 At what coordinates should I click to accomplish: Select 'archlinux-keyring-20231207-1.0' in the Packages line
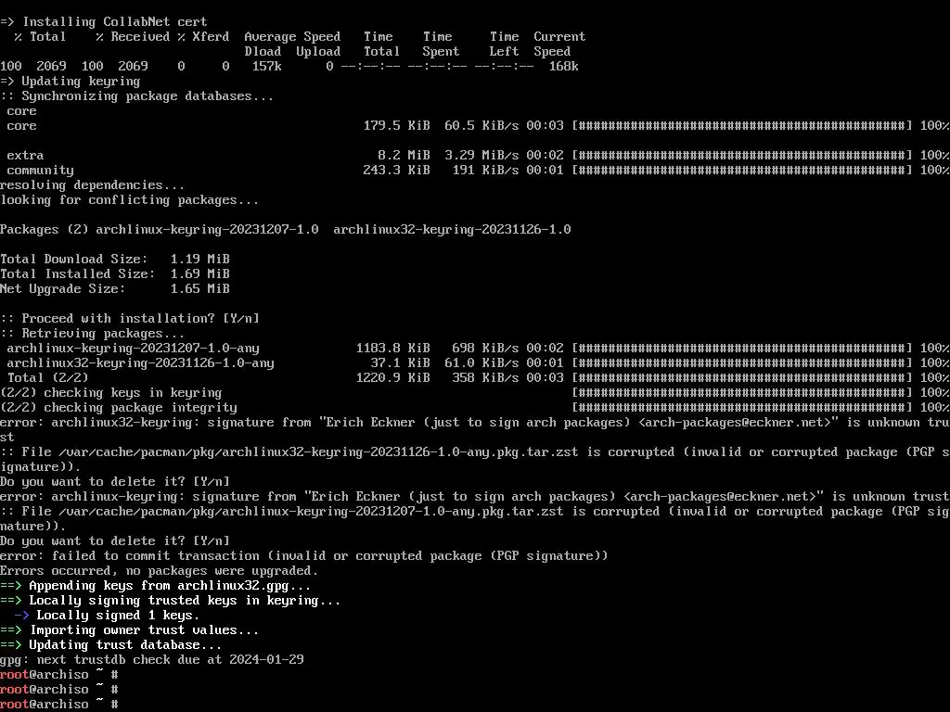pyautogui.click(x=207, y=230)
